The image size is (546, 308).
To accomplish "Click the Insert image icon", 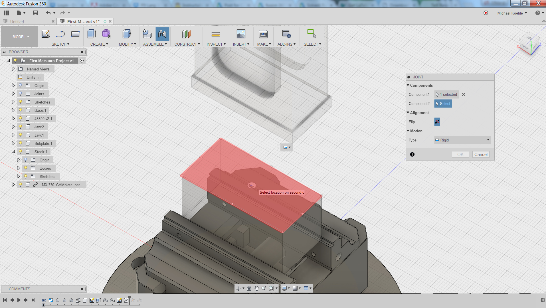I will pos(241,34).
